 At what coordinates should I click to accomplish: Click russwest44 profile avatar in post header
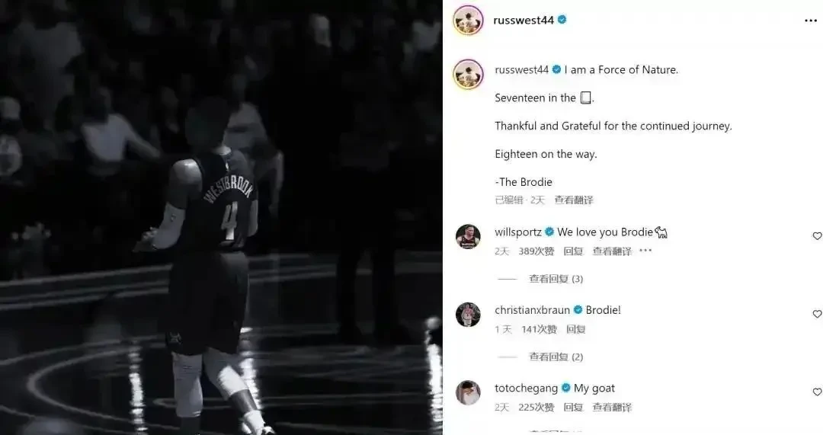pos(468,21)
